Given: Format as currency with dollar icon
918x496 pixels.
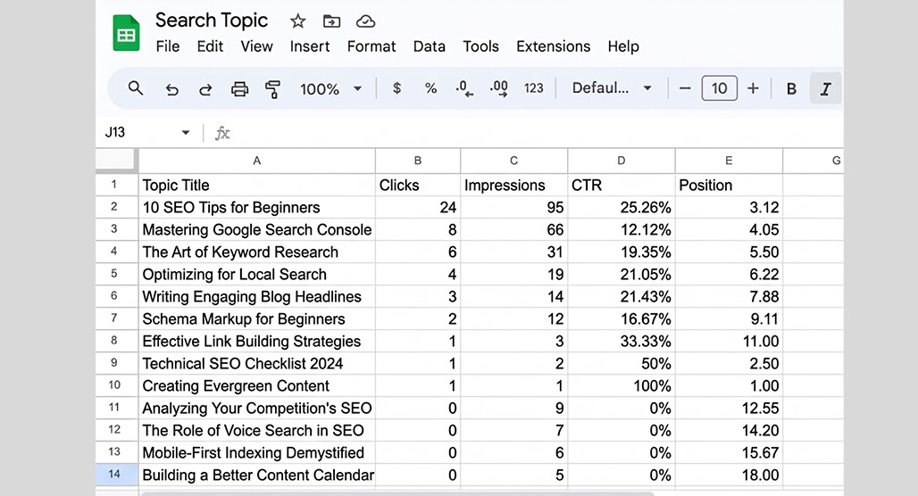Looking at the screenshot, I should pos(397,88).
